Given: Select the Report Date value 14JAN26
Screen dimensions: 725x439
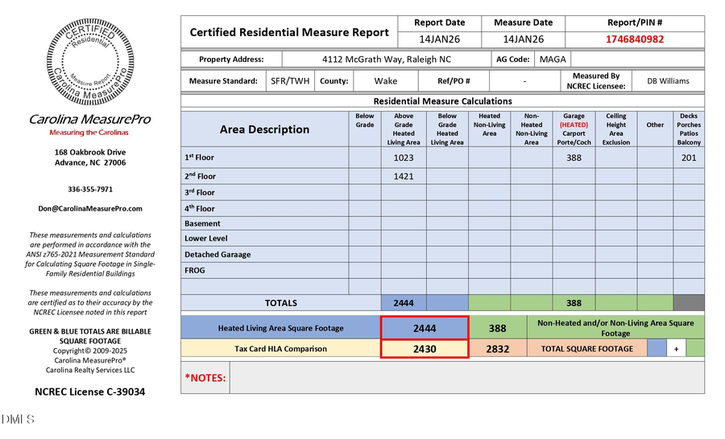Looking at the screenshot, I should coord(439,39).
